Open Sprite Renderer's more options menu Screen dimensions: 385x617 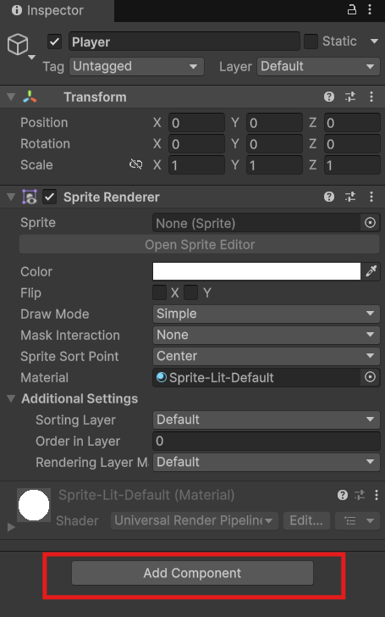[x=371, y=197]
